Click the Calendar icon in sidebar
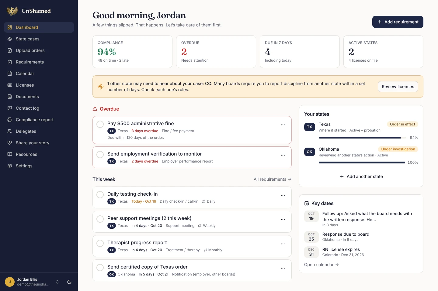 [10, 74]
